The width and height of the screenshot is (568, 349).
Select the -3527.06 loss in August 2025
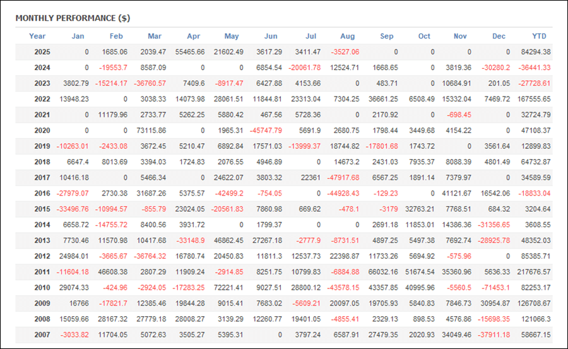pyautogui.click(x=344, y=52)
